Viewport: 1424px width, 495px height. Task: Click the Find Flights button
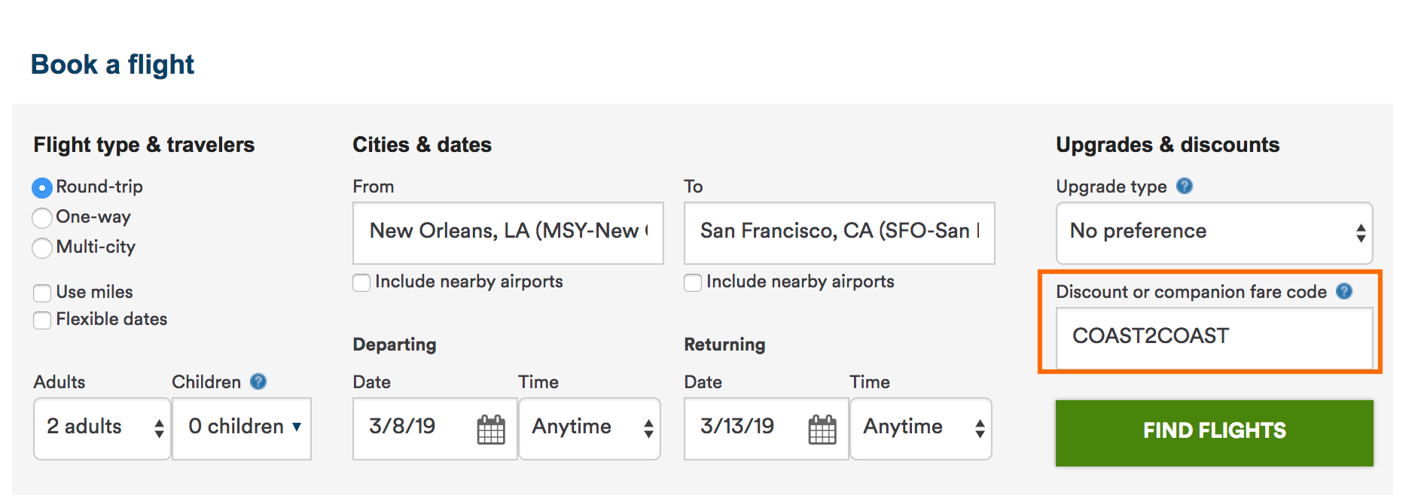[1214, 433]
